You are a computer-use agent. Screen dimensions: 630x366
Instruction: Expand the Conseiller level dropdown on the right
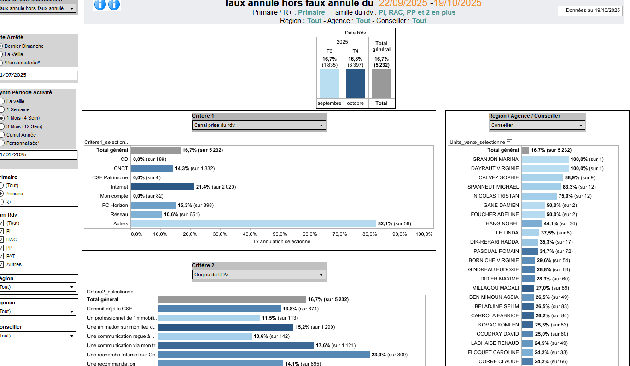[x=537, y=125]
